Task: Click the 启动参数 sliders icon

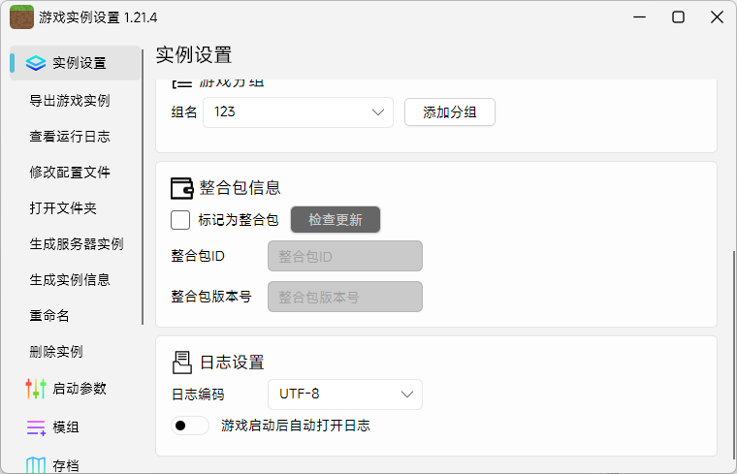Action: pyautogui.click(x=36, y=389)
